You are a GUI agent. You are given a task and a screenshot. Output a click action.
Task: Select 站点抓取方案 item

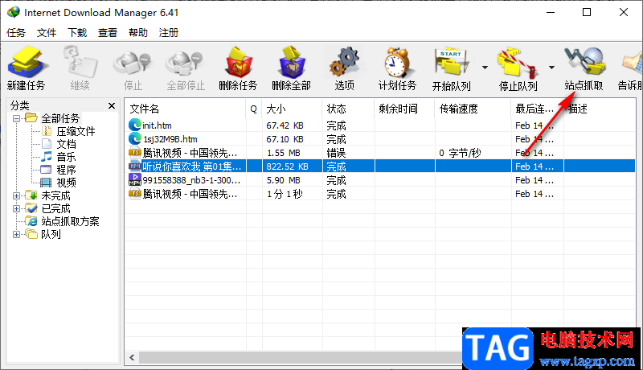tap(70, 221)
